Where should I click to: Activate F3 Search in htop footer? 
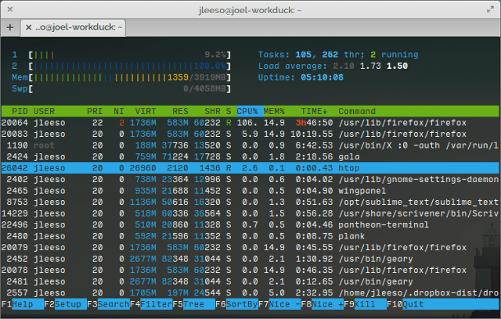(x=110, y=304)
